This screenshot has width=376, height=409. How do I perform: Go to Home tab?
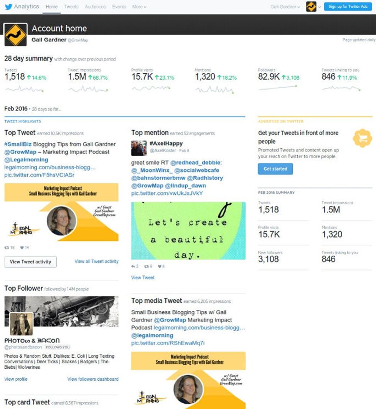[x=51, y=7]
